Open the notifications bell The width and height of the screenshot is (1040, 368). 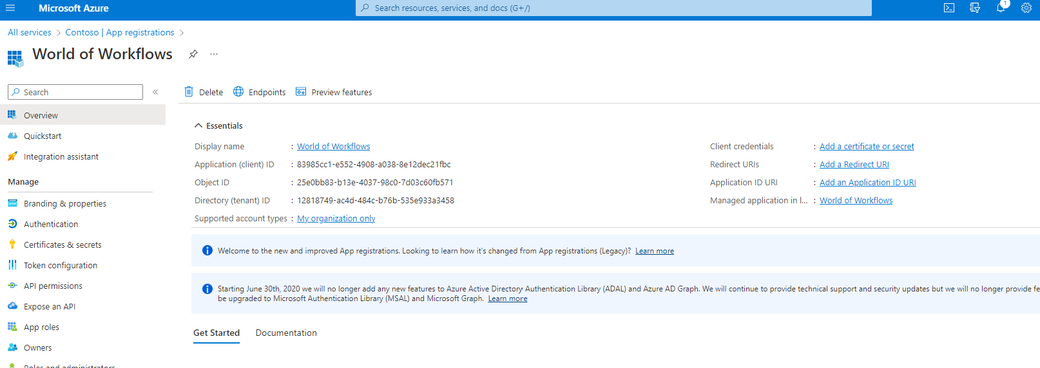coord(1001,8)
